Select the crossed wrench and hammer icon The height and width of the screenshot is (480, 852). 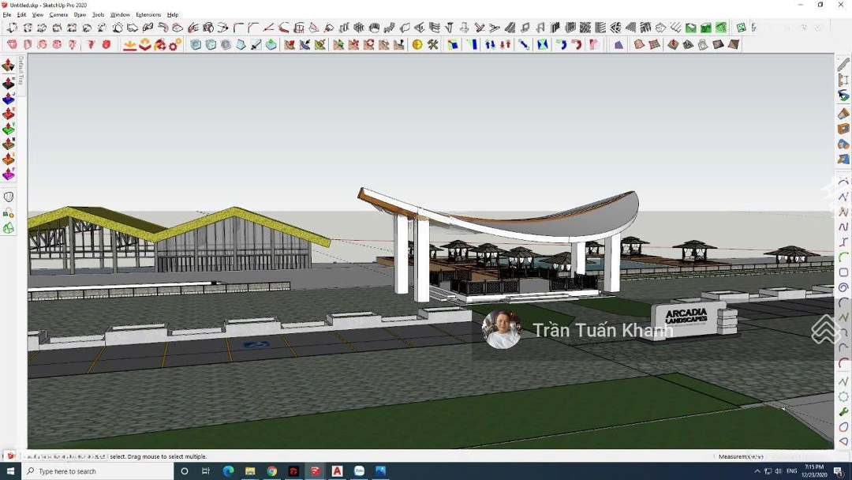(433, 45)
